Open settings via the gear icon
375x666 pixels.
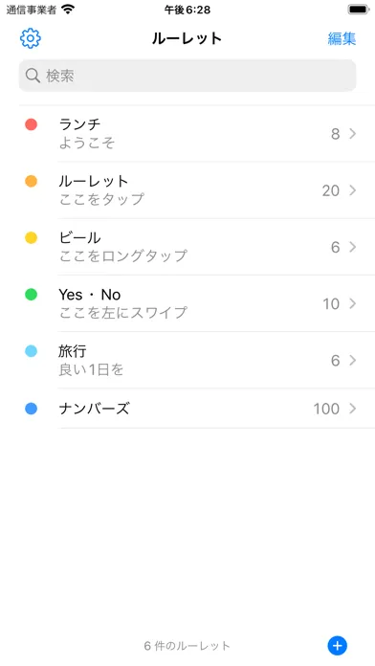(x=31, y=38)
